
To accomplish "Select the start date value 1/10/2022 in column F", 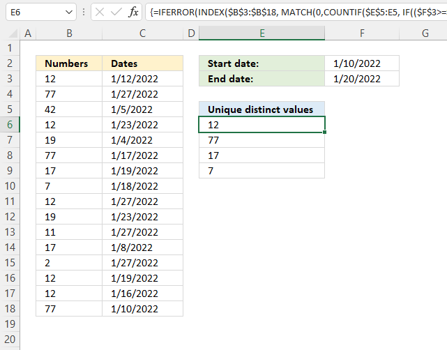I will 362,63.
